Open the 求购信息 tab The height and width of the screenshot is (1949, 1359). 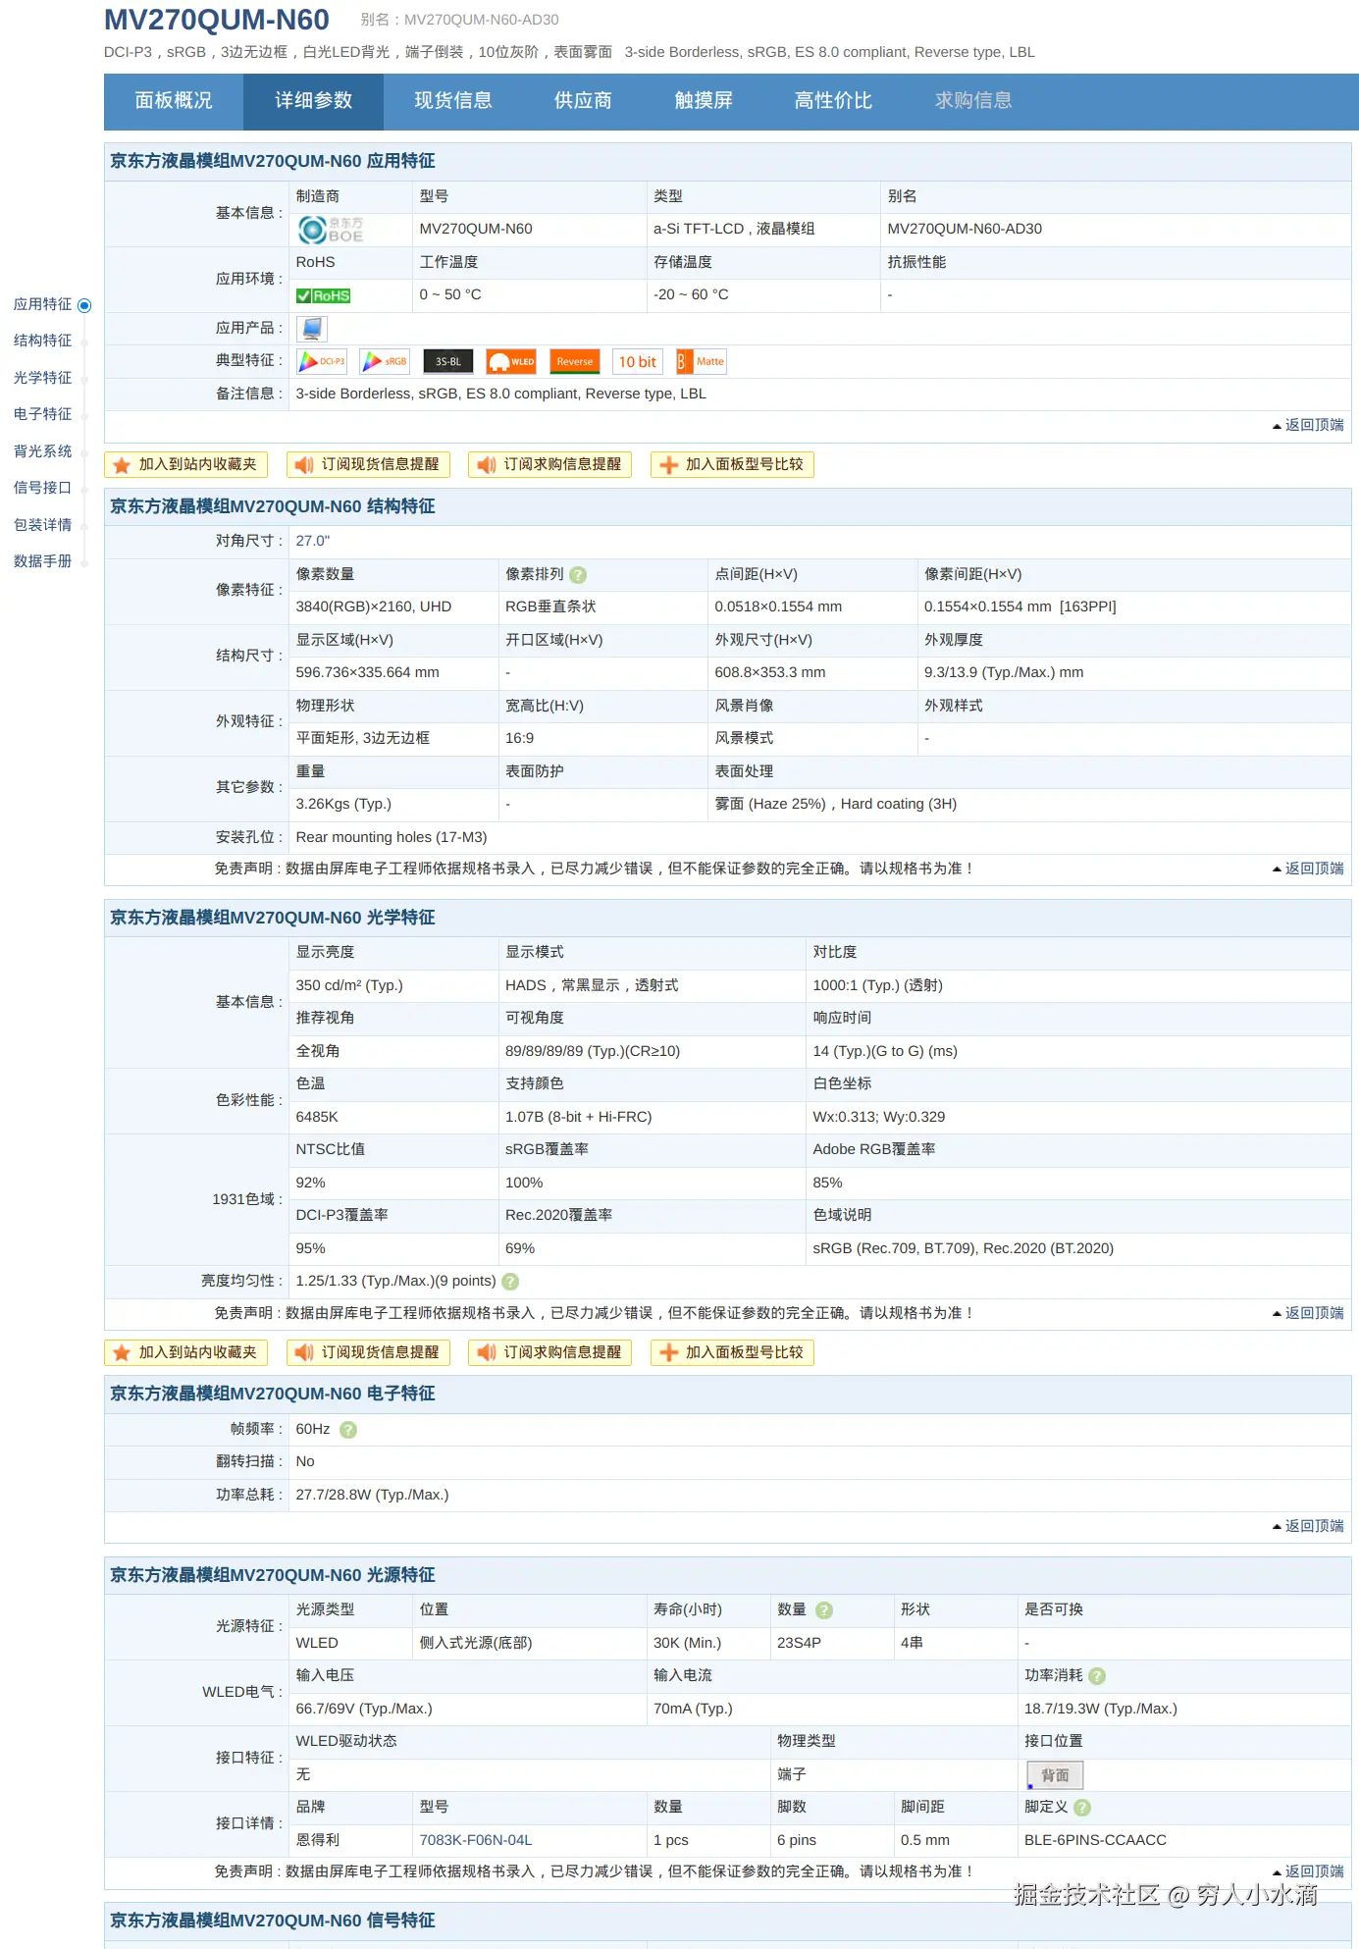pyautogui.click(x=973, y=101)
